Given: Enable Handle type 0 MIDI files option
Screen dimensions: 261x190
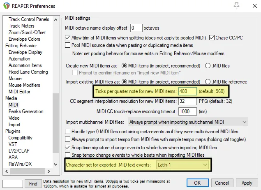Looking at the screenshot, I should 67,132.
